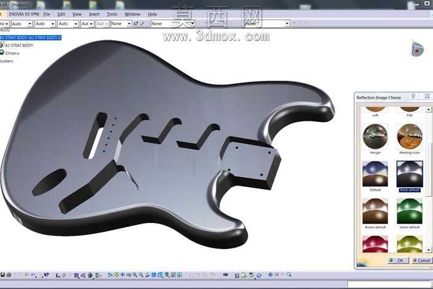
Task: Confirm reflection choice with OK button
Action: pyautogui.click(x=398, y=260)
